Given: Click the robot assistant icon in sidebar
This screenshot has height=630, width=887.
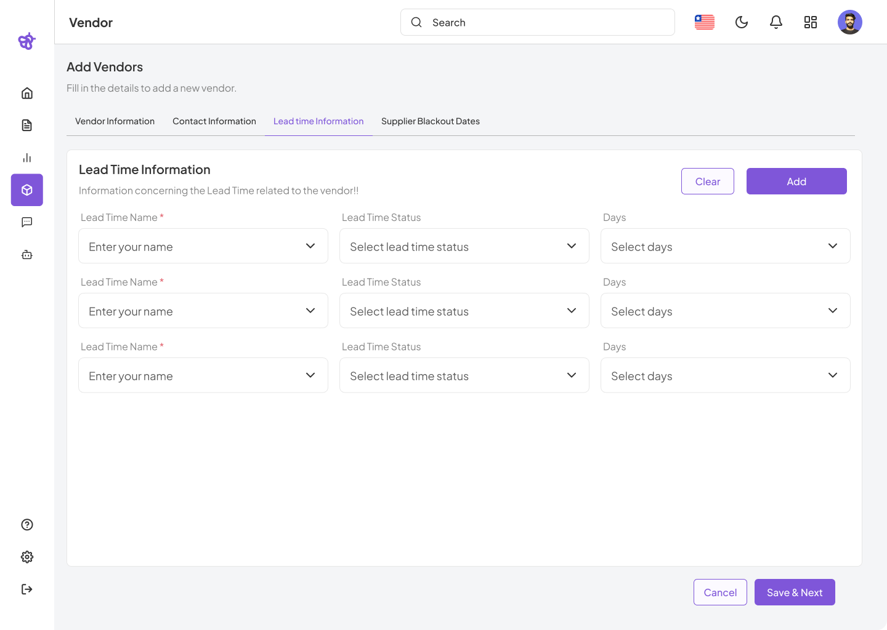Looking at the screenshot, I should click(27, 255).
